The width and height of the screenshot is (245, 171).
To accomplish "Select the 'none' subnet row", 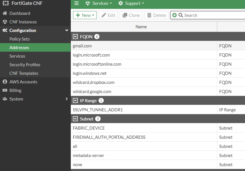I will pos(158,164).
